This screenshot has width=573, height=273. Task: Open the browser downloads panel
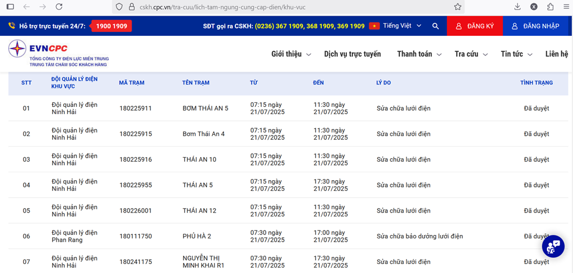(517, 7)
